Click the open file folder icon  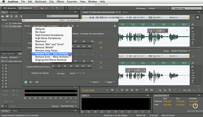[x=3, y=16]
